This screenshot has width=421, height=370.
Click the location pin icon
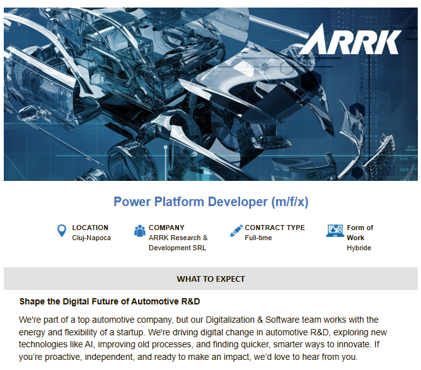point(61,231)
